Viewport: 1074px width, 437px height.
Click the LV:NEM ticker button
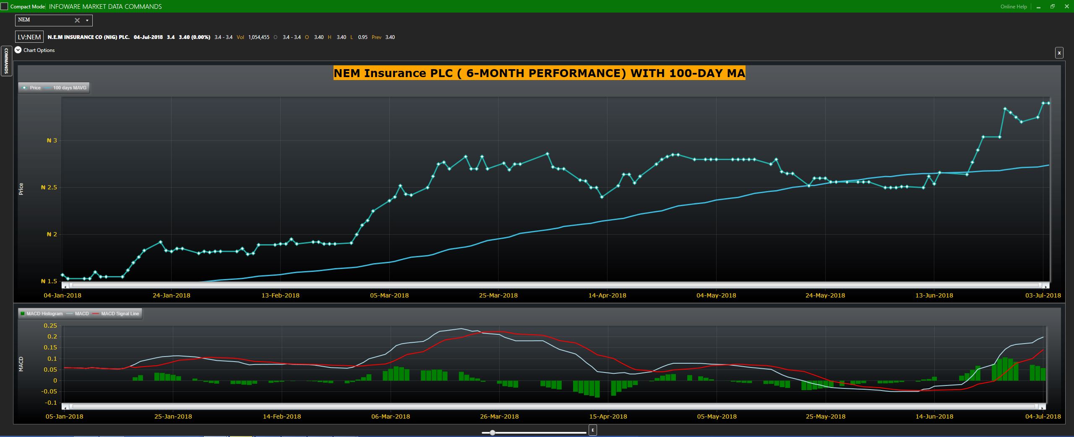(x=29, y=37)
